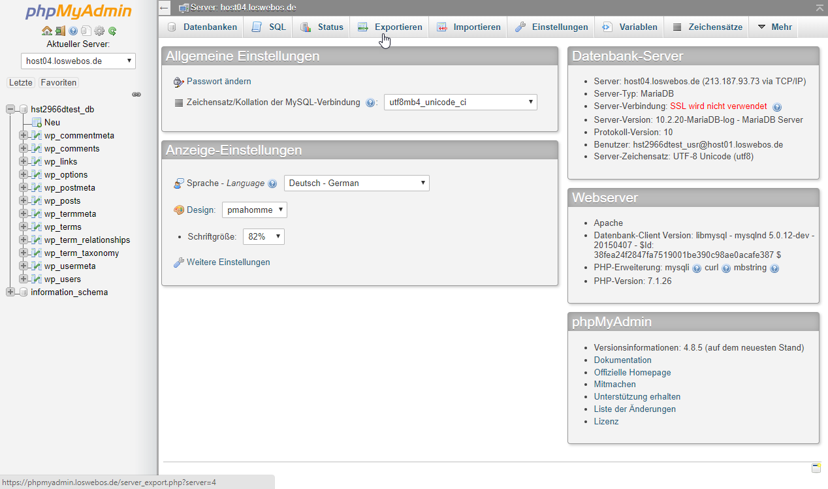Click the Passwort ändern link
Viewport: 828px width, 489px height.
tap(219, 82)
